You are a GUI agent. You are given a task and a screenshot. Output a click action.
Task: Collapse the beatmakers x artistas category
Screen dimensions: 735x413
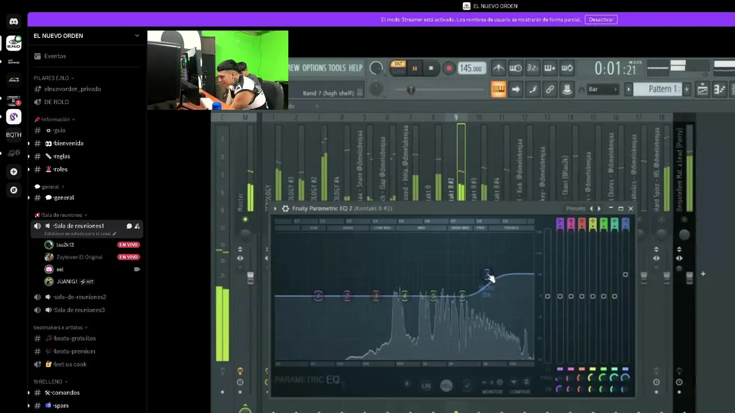61,328
